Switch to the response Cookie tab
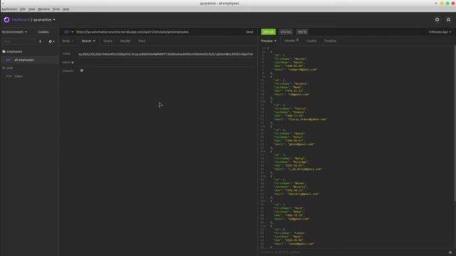This screenshot has width=456, height=256. tap(311, 41)
